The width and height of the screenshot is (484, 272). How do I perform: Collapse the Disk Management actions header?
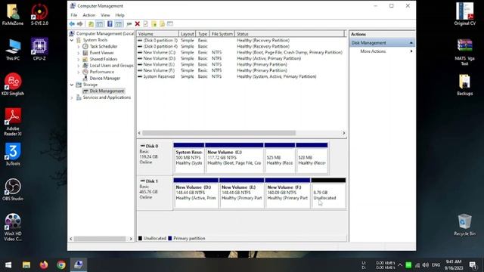point(411,43)
